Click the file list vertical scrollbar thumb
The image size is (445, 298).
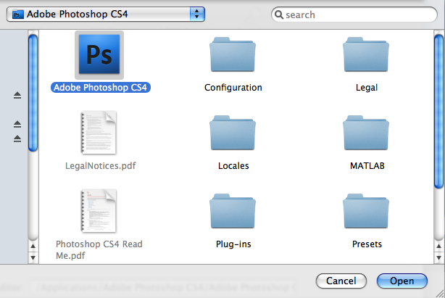[x=438, y=111]
